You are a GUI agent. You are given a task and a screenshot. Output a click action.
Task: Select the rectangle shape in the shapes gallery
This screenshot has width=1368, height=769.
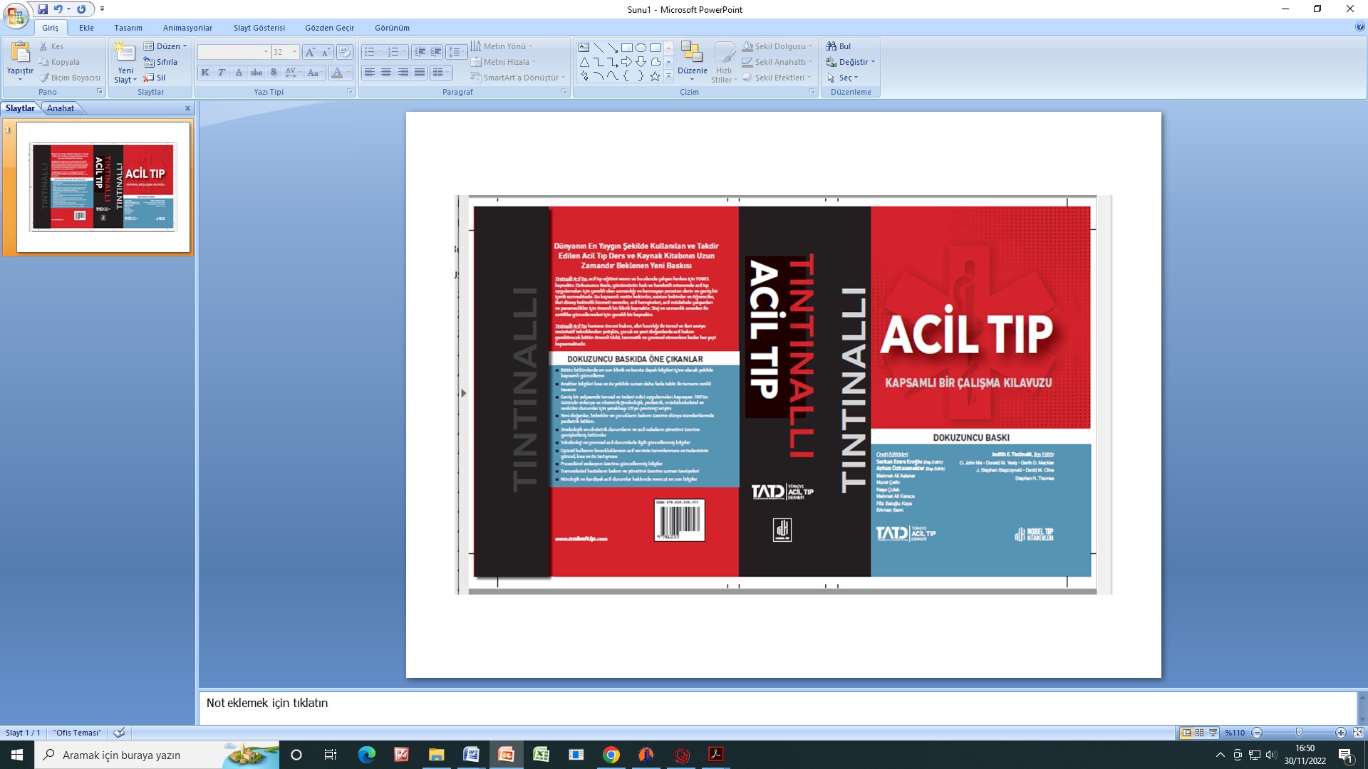click(626, 48)
